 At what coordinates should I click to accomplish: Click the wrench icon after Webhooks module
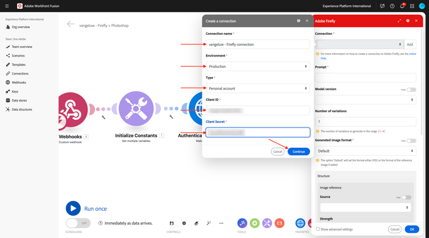[104, 117]
